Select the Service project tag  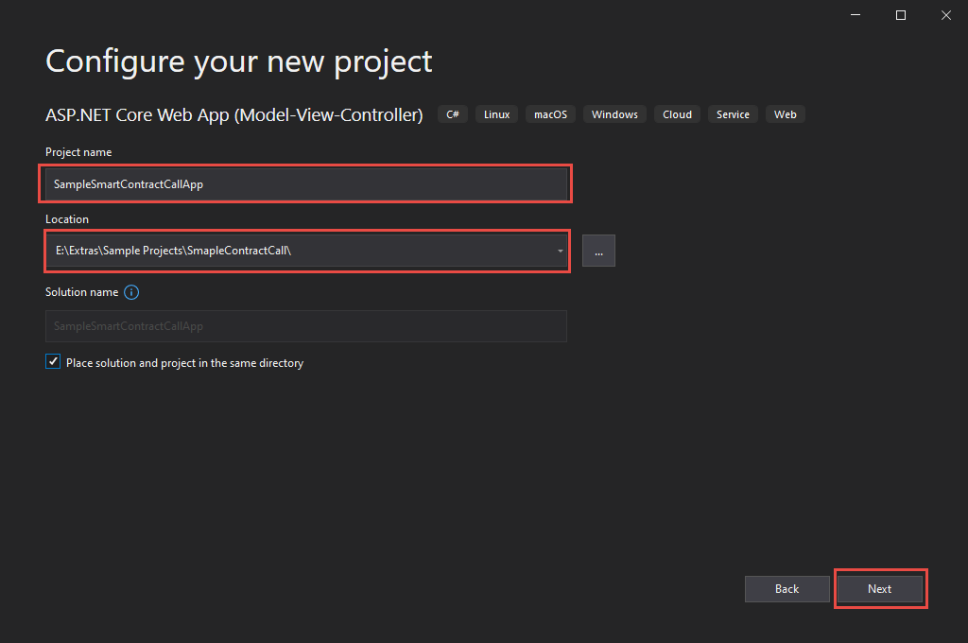click(x=733, y=113)
